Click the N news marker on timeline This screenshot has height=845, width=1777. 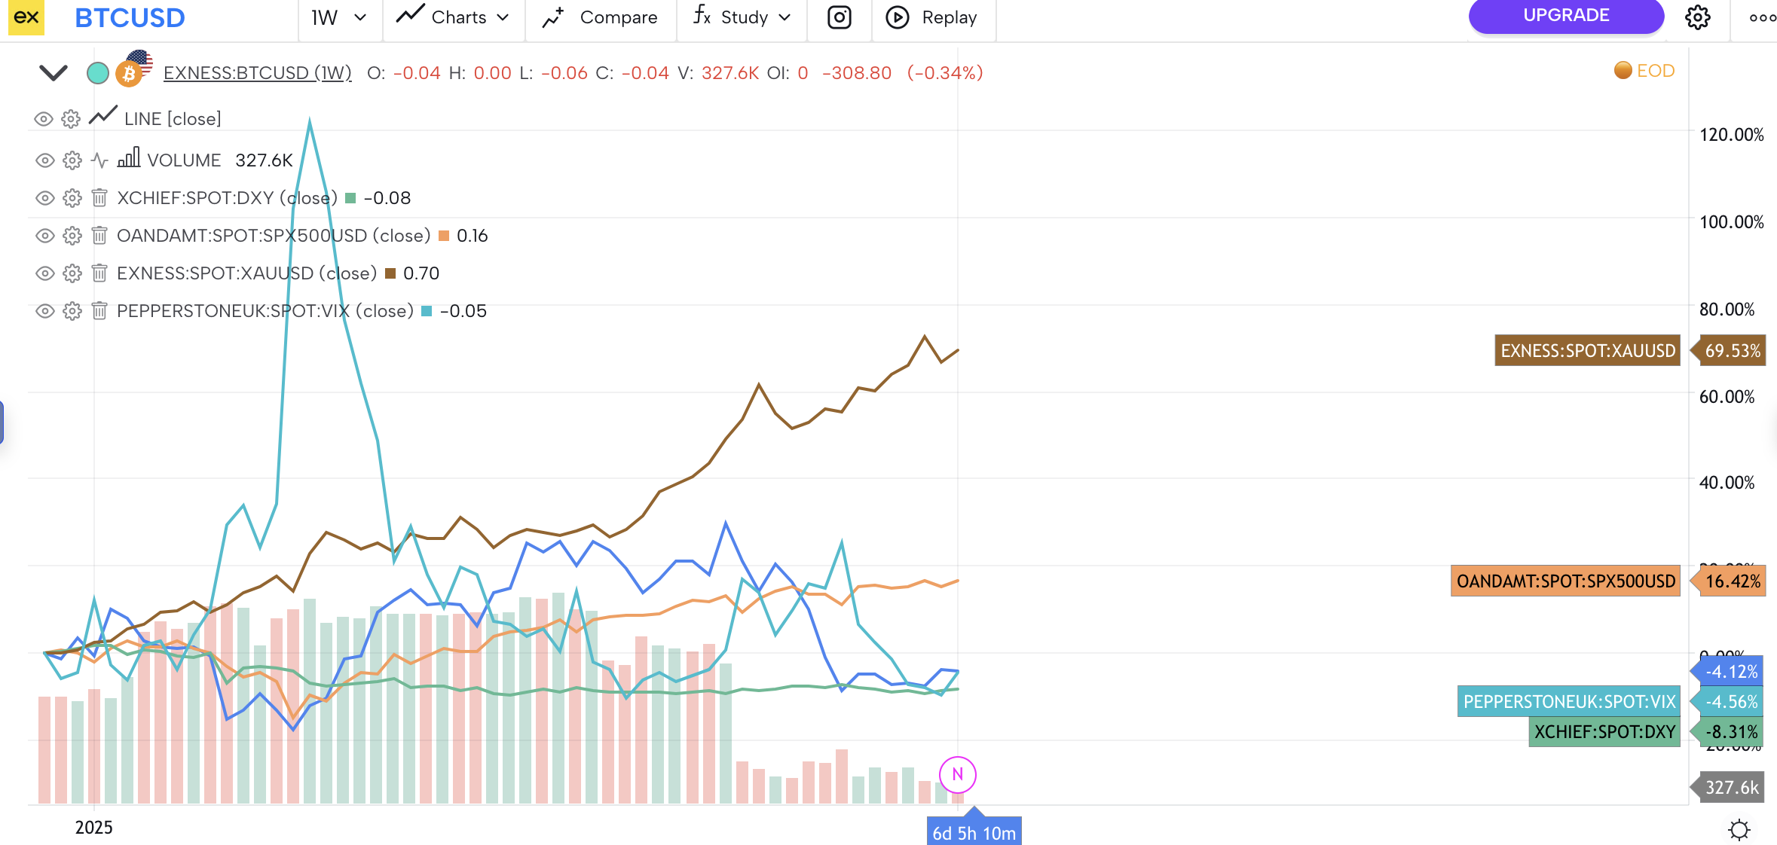pos(957,774)
